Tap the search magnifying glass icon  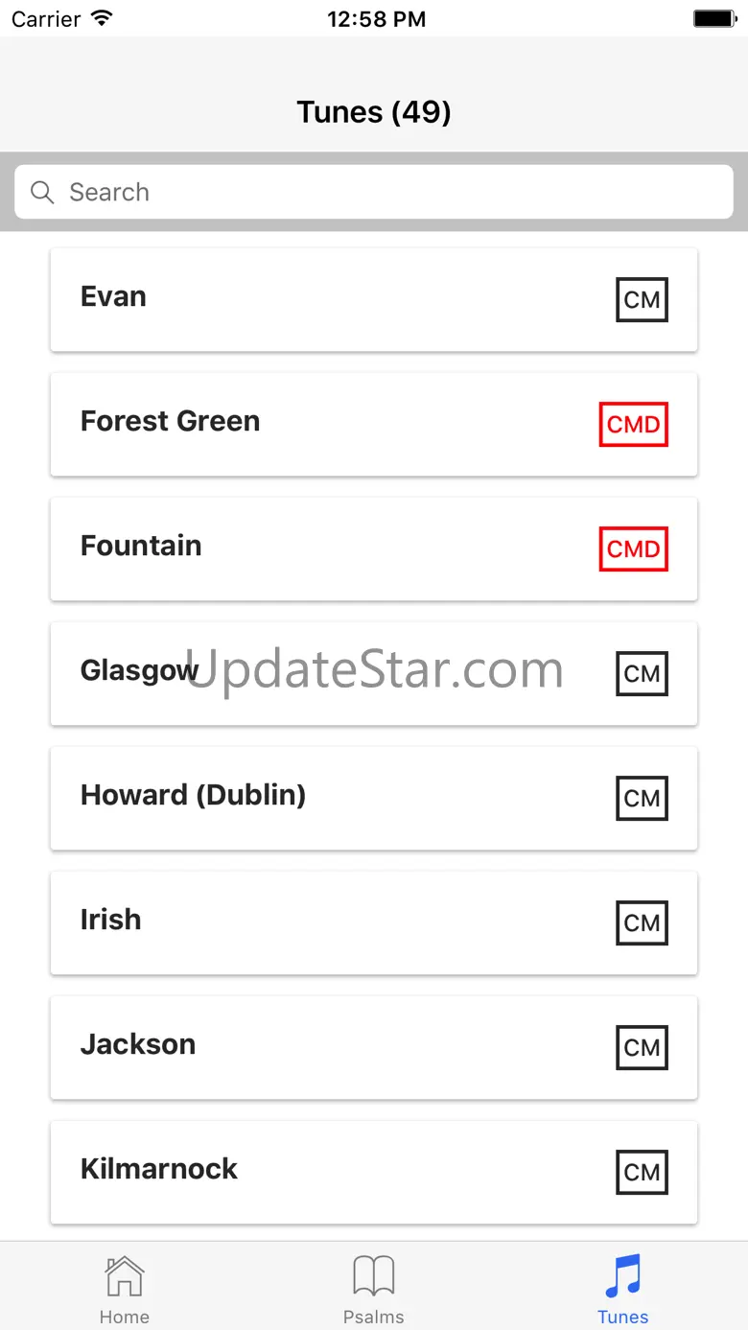[42, 192]
